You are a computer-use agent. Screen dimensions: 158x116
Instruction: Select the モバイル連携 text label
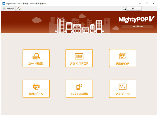pyautogui.click(x=79, y=94)
